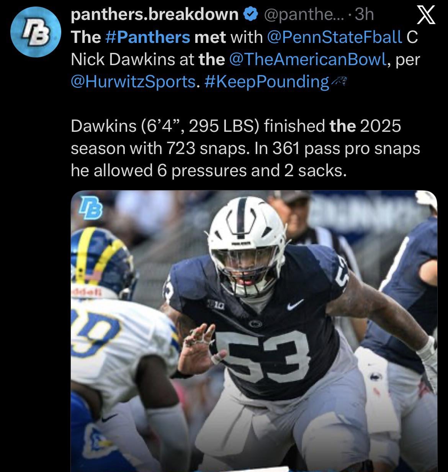Tap the Nike swoosh on navy jersey
This screenshot has height=472, width=448.
[x=296, y=305]
